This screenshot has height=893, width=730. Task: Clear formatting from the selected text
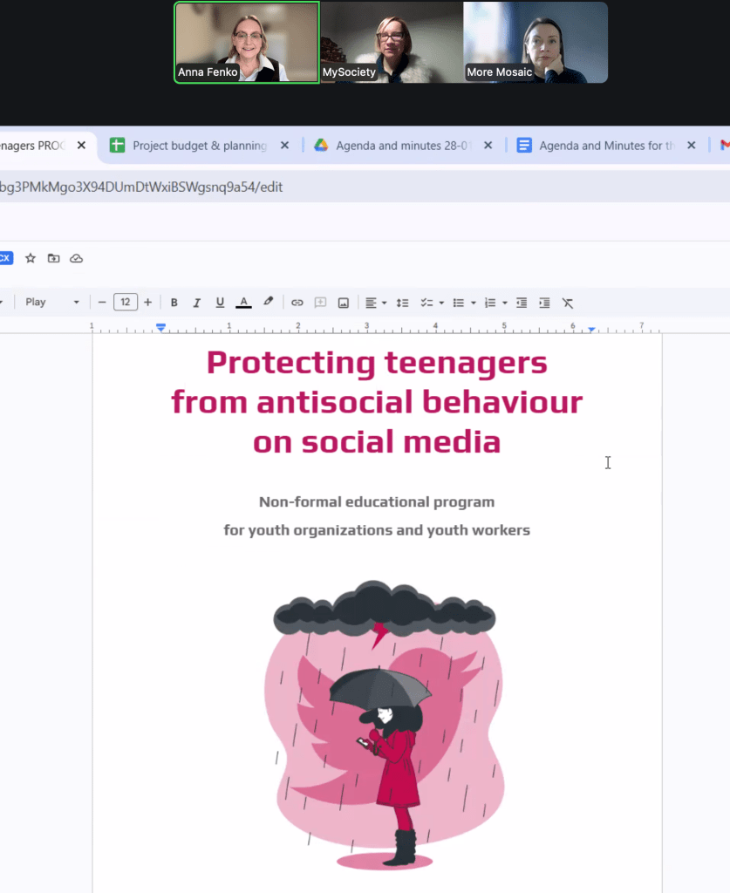click(x=568, y=303)
